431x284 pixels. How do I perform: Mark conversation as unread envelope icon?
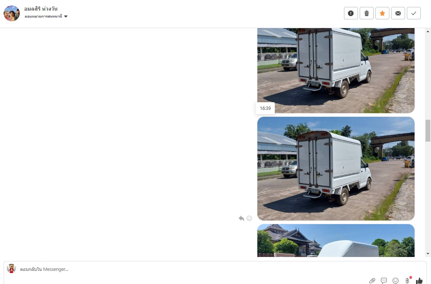click(x=398, y=13)
